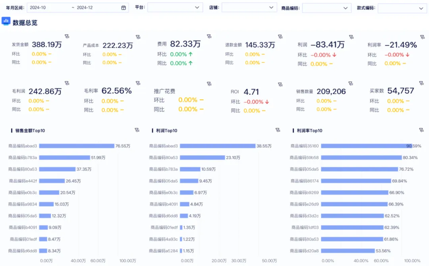
Task: Open the 店铺 dropdown selector
Action: tap(249, 8)
